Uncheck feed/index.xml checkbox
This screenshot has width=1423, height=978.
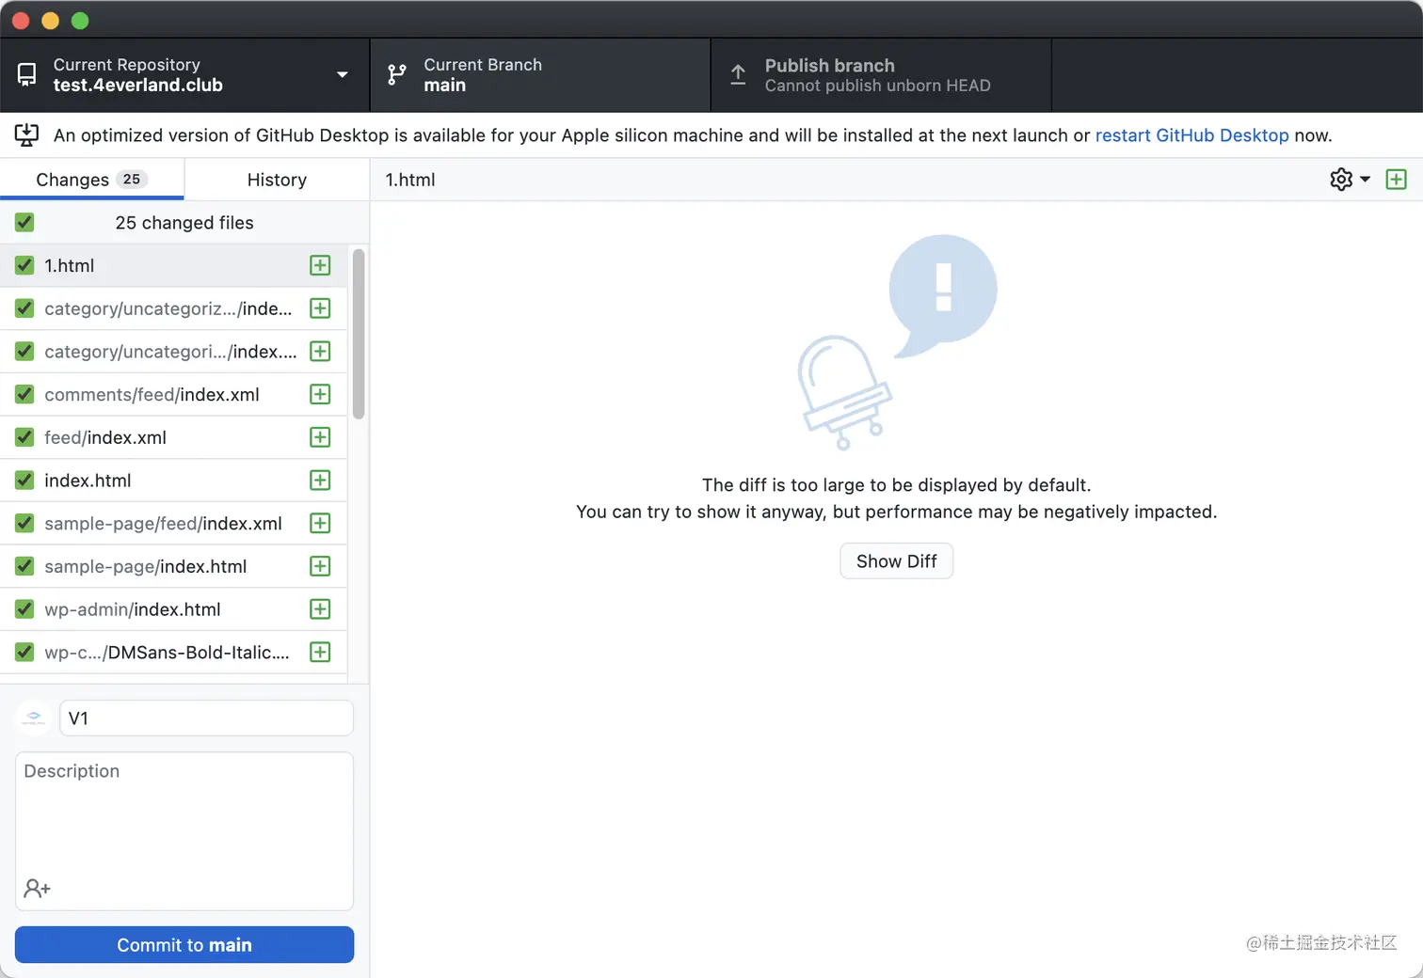pos(24,437)
